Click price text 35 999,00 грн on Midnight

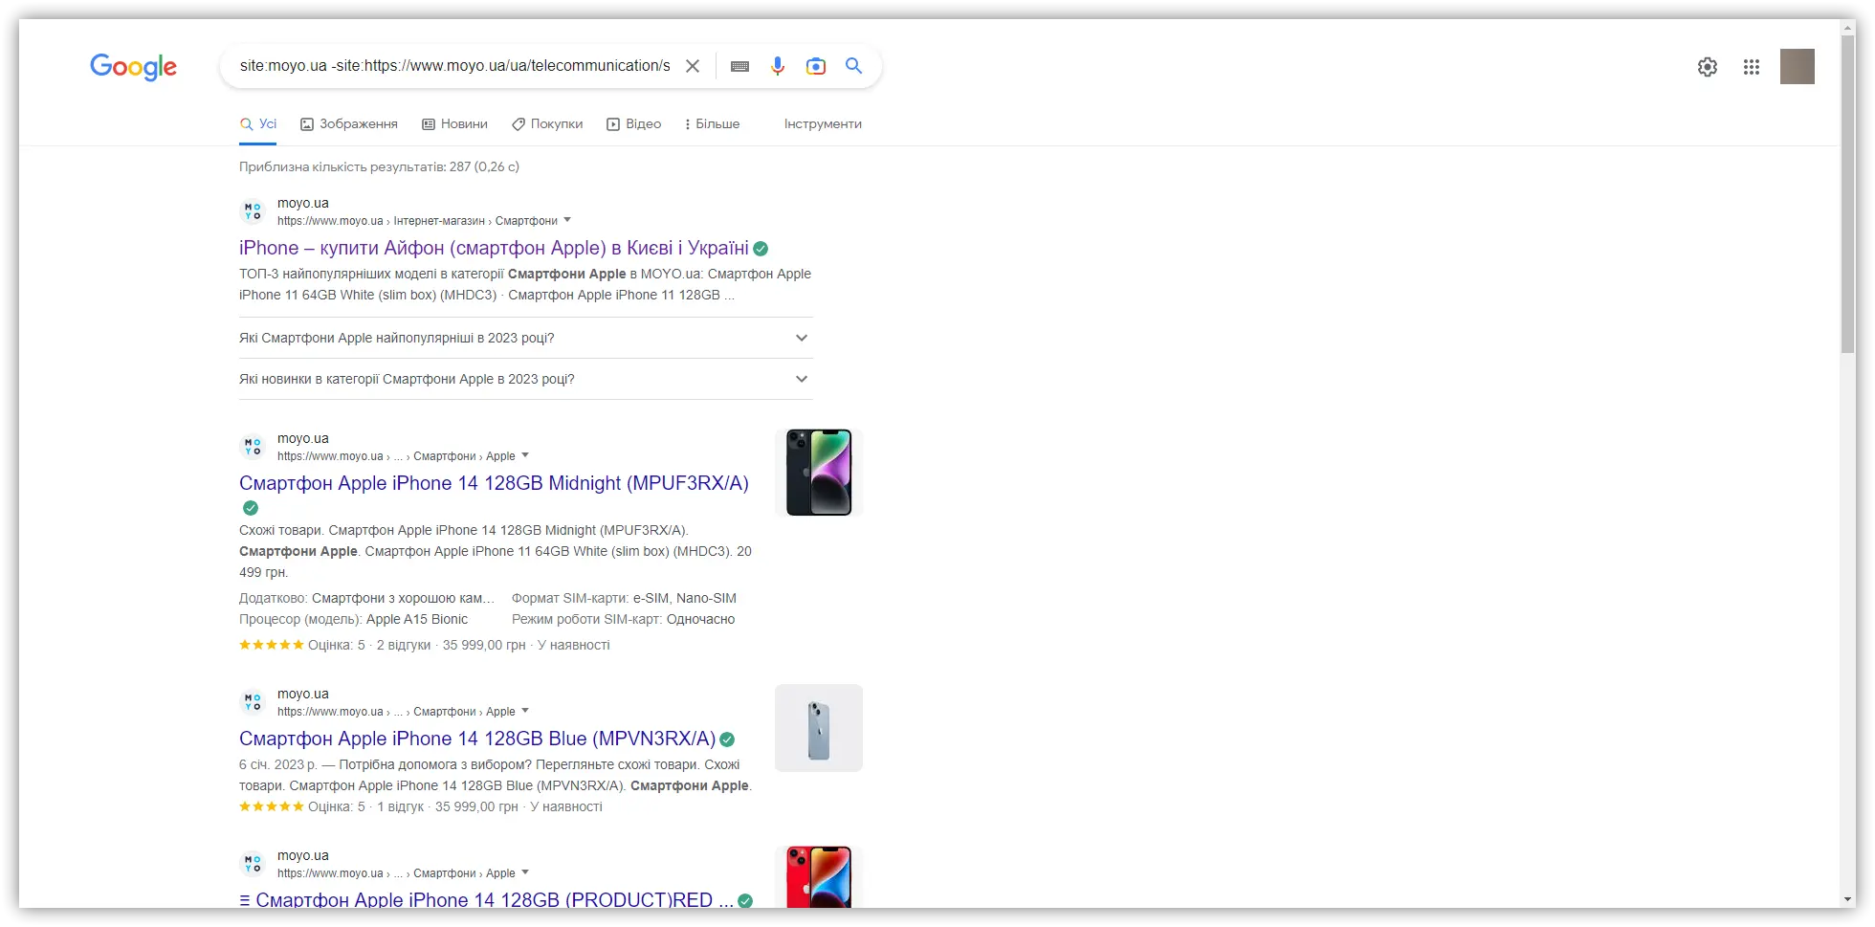coord(484,645)
